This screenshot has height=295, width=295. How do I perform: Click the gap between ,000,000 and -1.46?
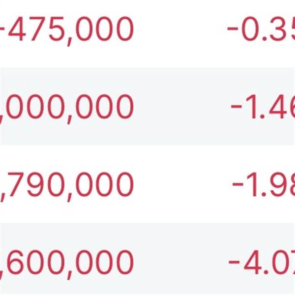(x=182, y=107)
